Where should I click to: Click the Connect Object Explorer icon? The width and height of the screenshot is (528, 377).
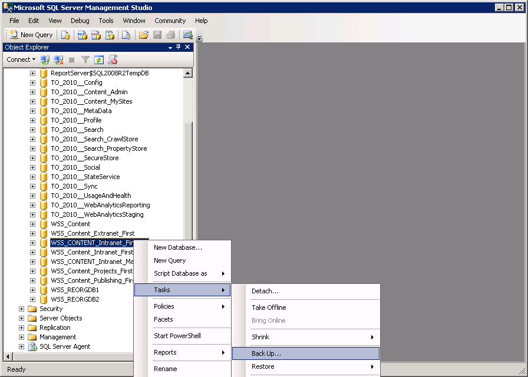coord(45,59)
